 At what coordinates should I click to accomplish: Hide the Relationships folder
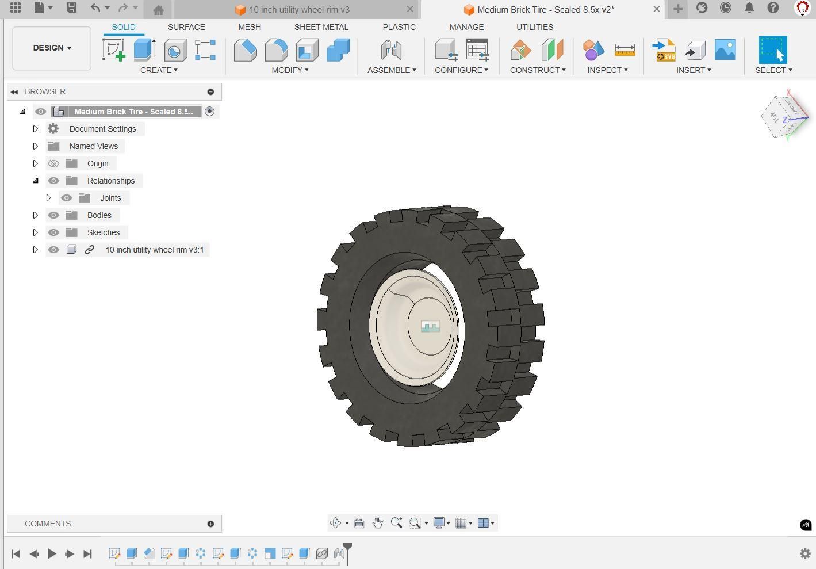pyautogui.click(x=53, y=181)
